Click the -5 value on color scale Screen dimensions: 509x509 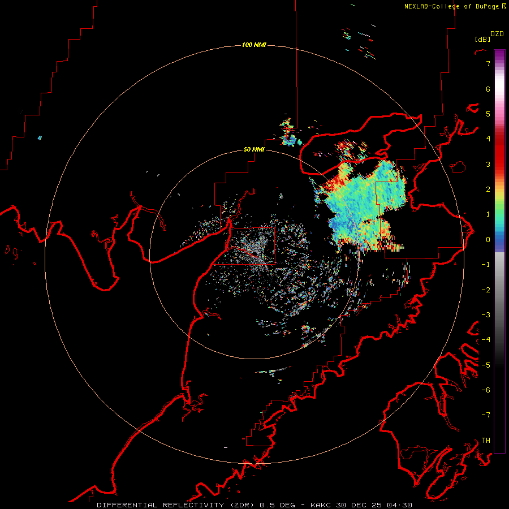486,365
